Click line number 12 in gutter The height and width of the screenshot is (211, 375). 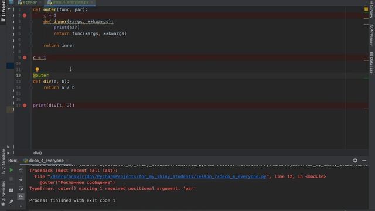point(18,76)
